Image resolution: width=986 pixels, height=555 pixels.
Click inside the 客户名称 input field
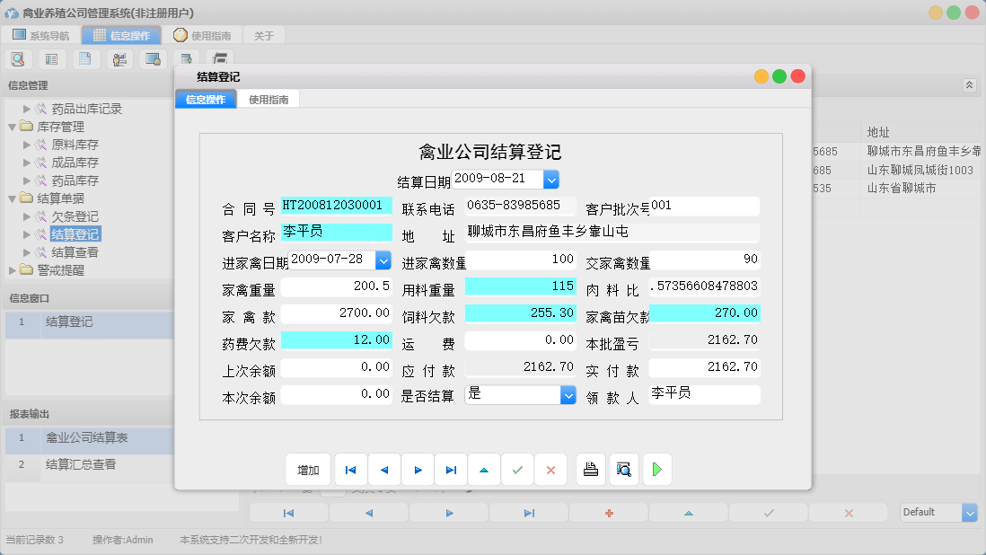[x=336, y=233]
